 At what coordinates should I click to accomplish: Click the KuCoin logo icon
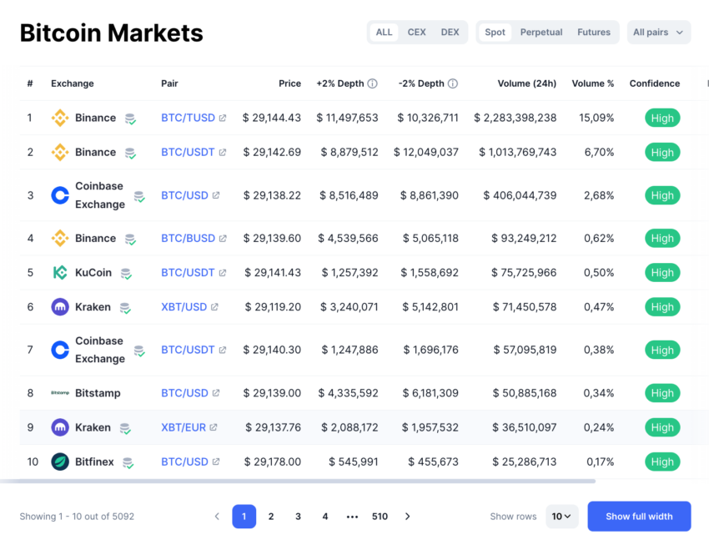60,273
